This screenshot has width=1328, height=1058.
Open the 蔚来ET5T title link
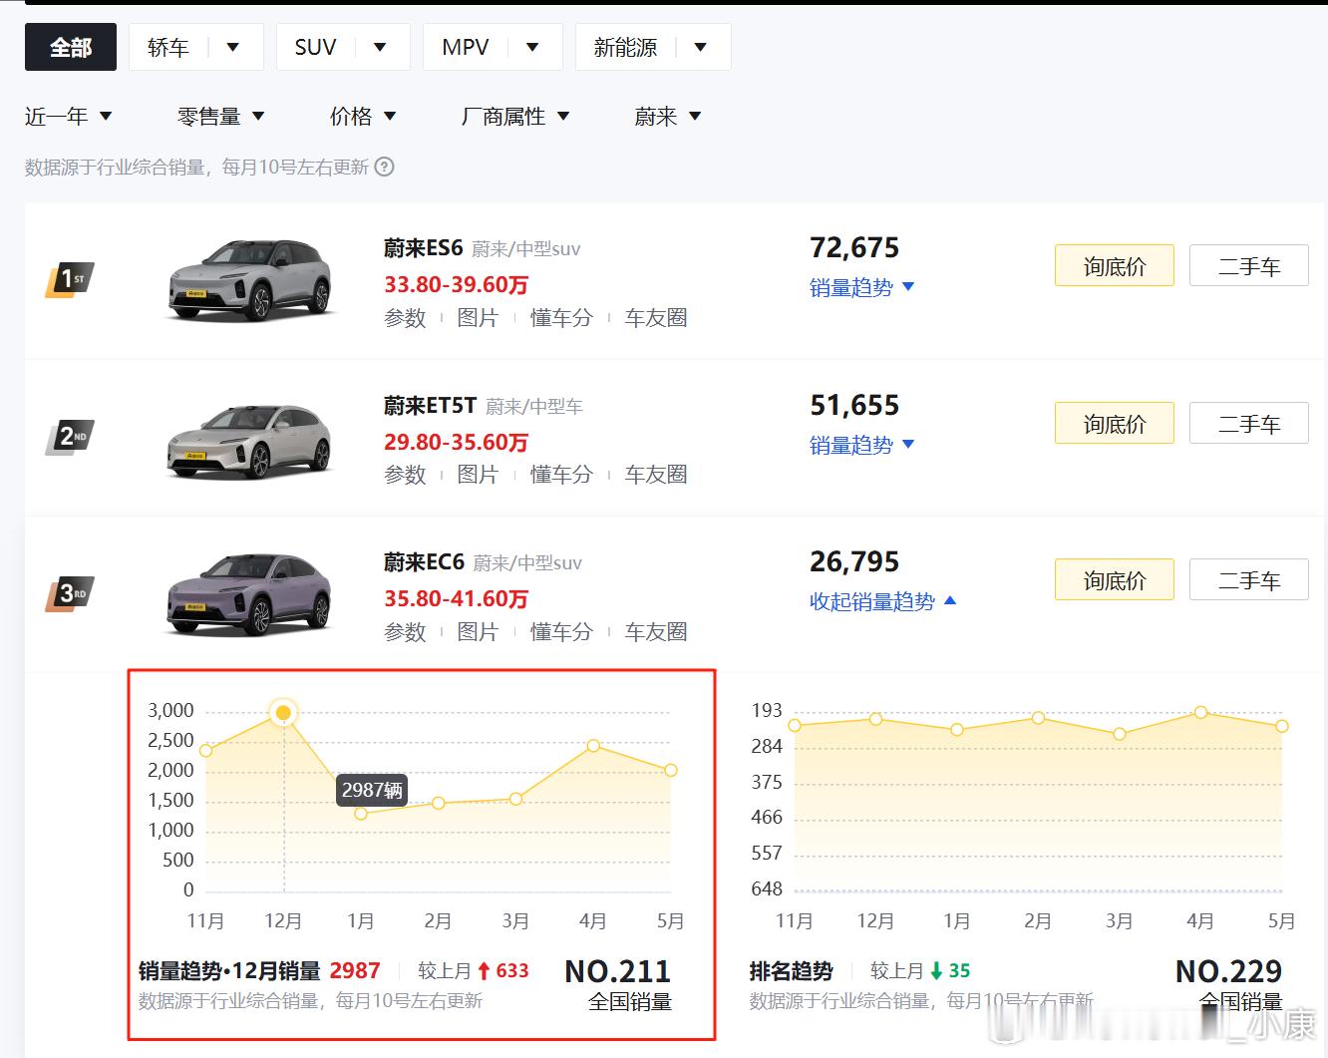click(x=431, y=405)
